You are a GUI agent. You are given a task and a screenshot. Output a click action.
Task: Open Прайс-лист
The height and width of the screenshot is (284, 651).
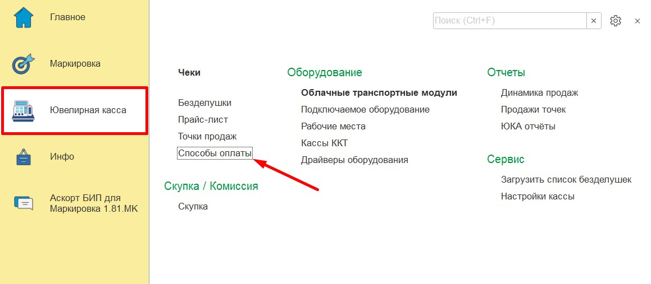pyautogui.click(x=203, y=120)
